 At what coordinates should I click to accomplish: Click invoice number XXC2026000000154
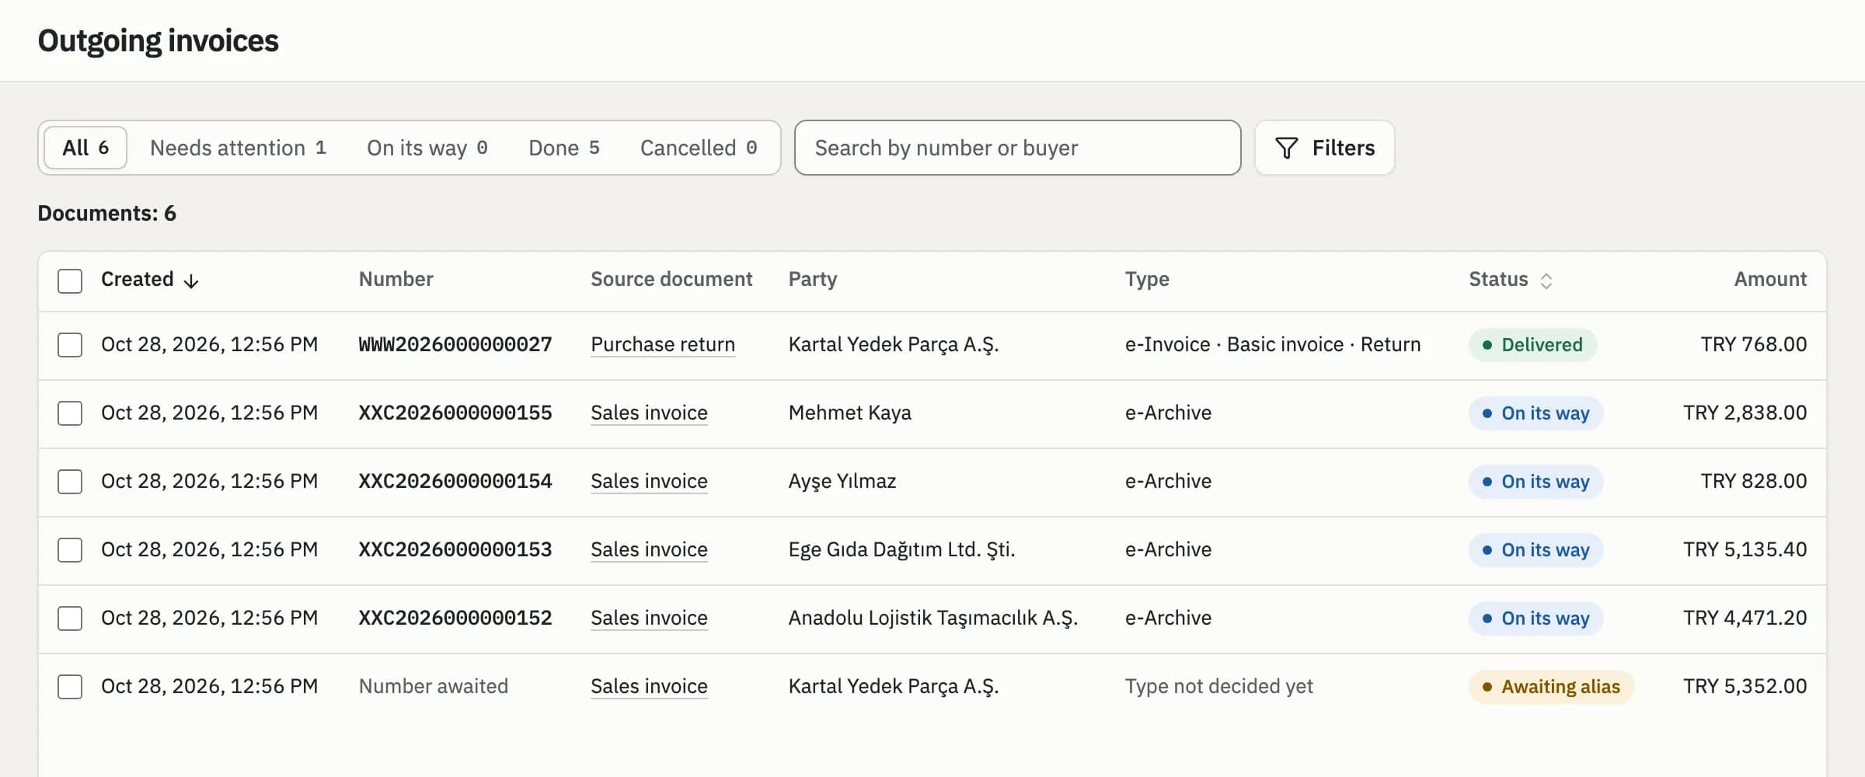(x=455, y=481)
